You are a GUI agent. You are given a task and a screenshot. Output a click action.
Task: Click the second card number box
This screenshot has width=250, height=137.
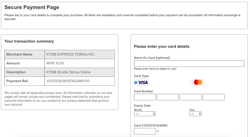pyautogui.click(x=168, y=97)
